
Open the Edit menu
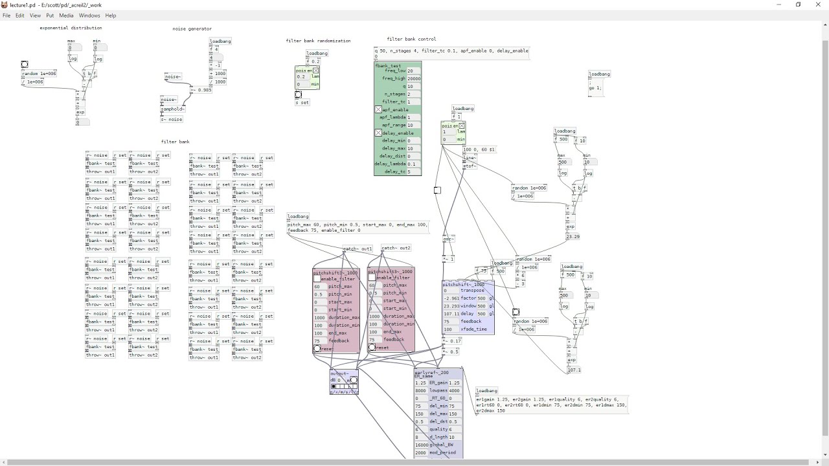tap(20, 16)
